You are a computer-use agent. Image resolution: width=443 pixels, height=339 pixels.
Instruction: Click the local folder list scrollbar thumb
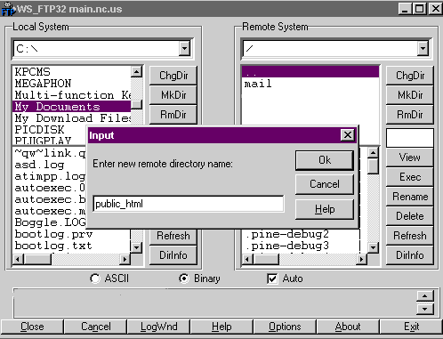coord(136,104)
